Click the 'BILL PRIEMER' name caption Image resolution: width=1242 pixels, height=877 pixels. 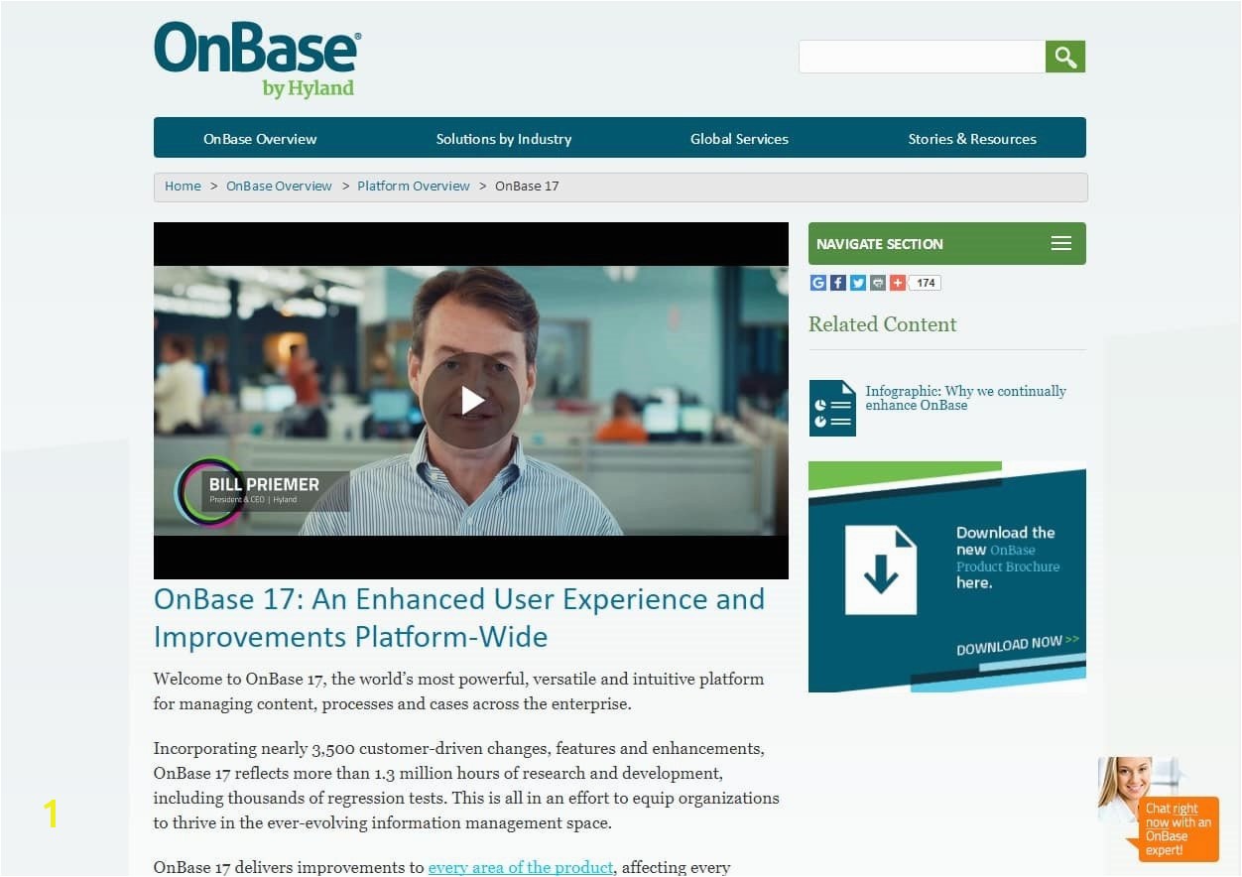click(x=264, y=484)
